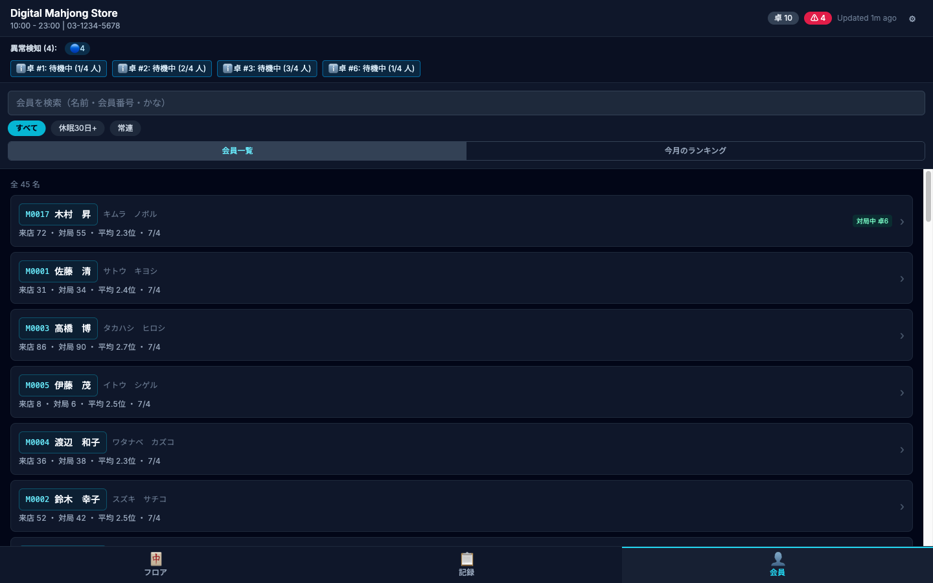Click the 卓 10 table count badge
The width and height of the screenshot is (933, 583).
click(783, 18)
